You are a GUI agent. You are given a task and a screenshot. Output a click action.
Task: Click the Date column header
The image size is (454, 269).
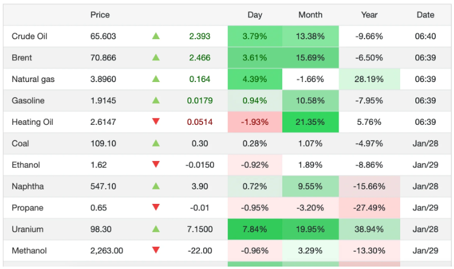pos(425,14)
